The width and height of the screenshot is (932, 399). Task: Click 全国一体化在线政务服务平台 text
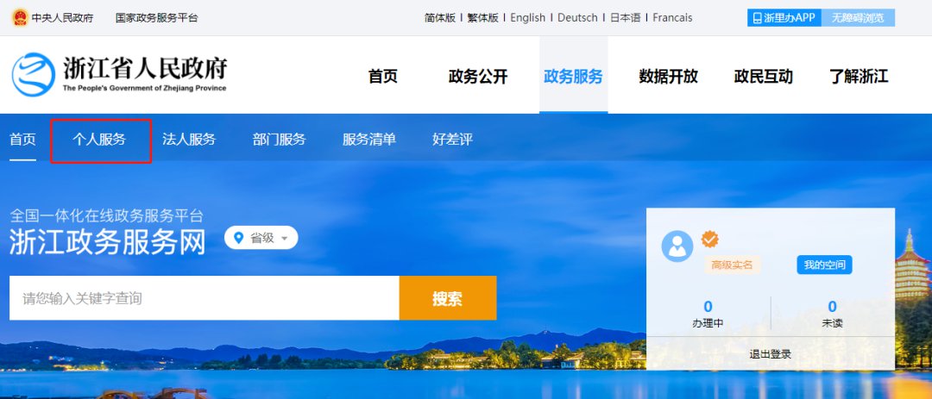106,215
